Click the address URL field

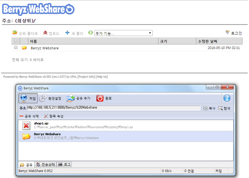(x=114, y=108)
